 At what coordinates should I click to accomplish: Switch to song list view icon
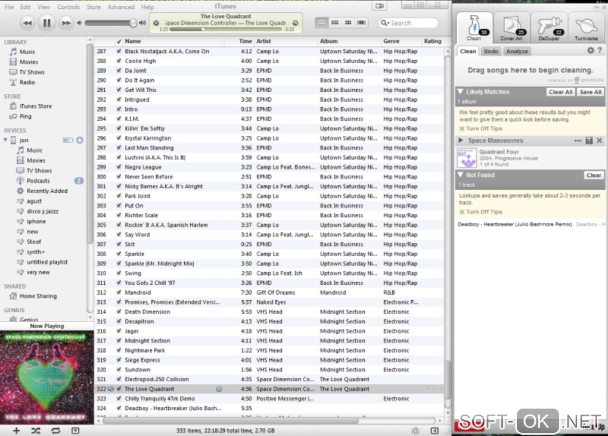(321, 23)
